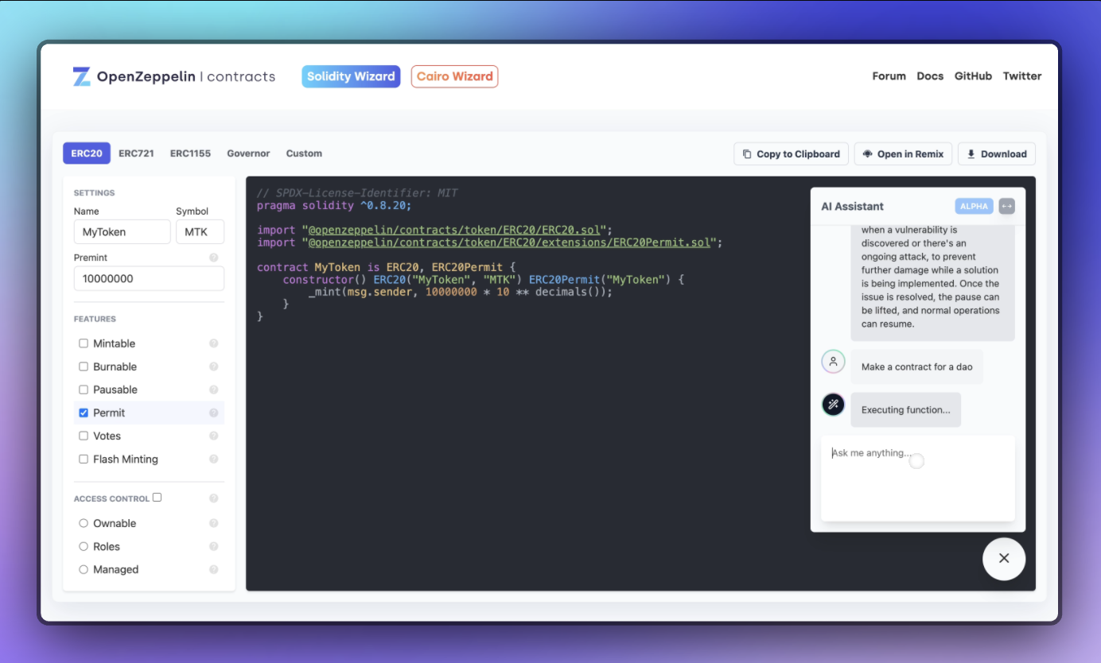Switch to the ERC20 tab

87,153
